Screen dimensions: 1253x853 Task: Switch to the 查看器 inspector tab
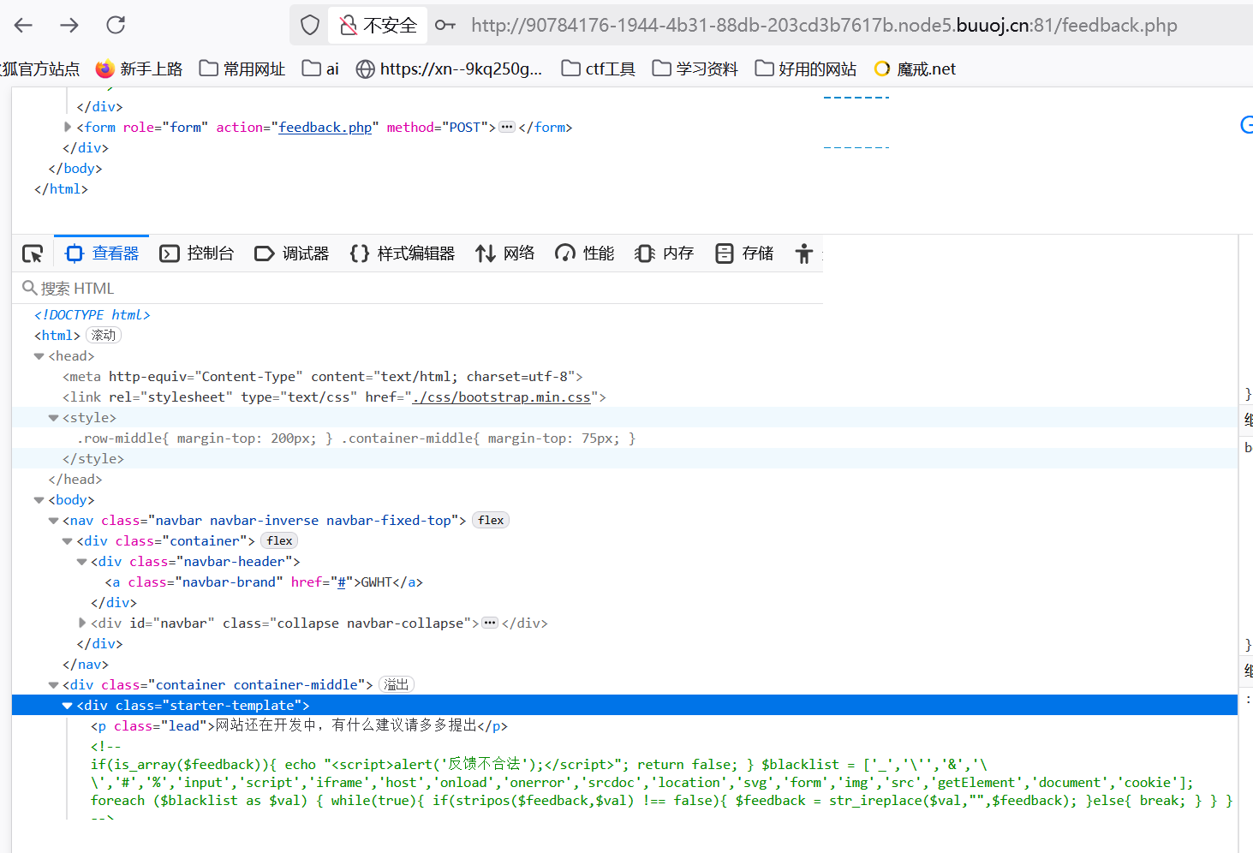point(102,254)
